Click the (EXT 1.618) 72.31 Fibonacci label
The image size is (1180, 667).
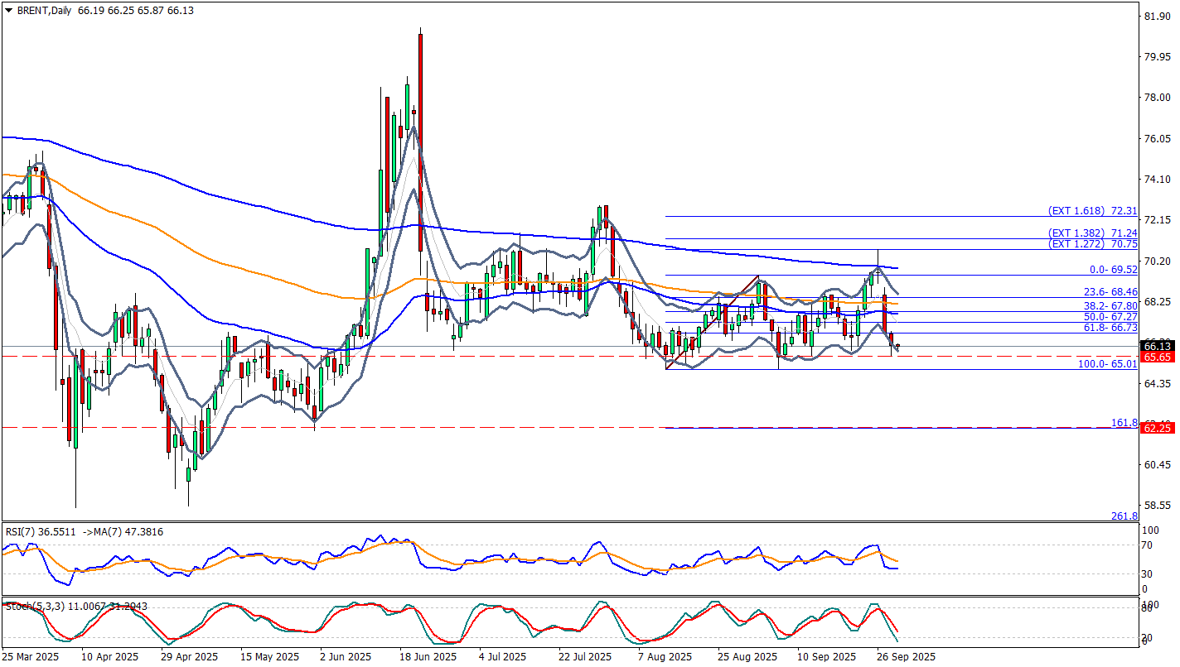[x=1092, y=211]
